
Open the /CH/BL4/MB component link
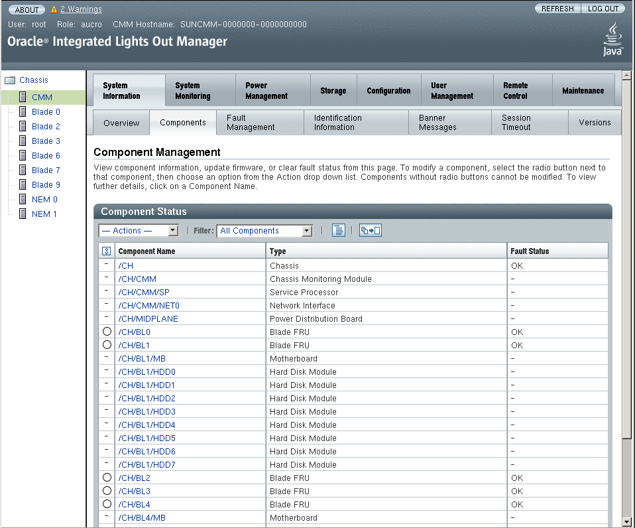[142, 518]
